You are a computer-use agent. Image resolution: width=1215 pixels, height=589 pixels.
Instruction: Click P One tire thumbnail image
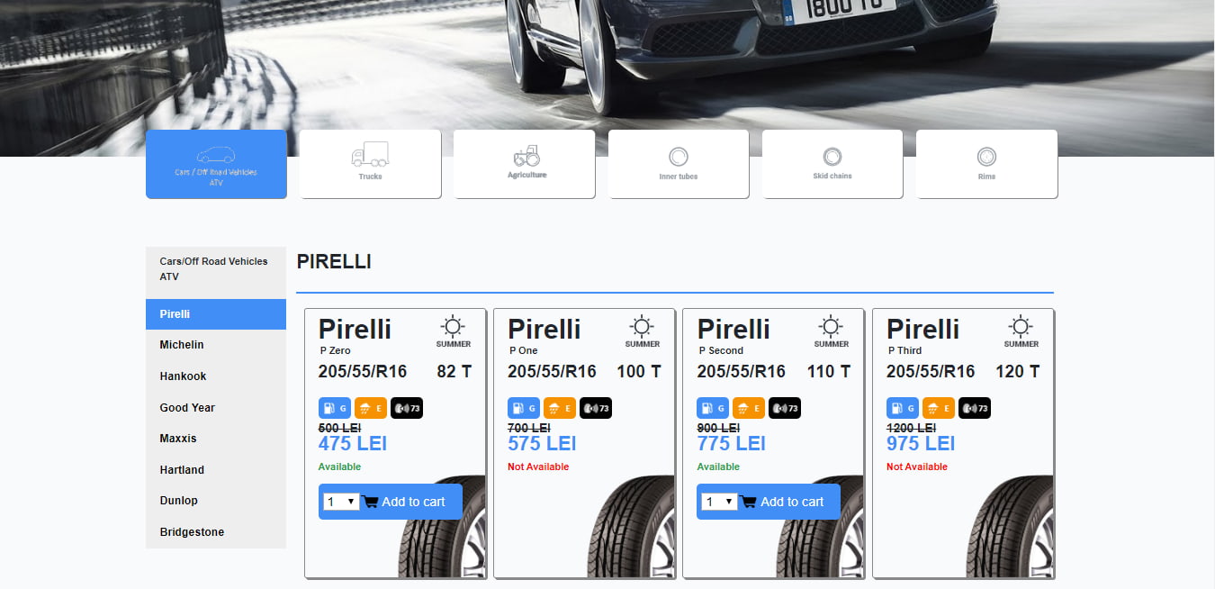629,527
